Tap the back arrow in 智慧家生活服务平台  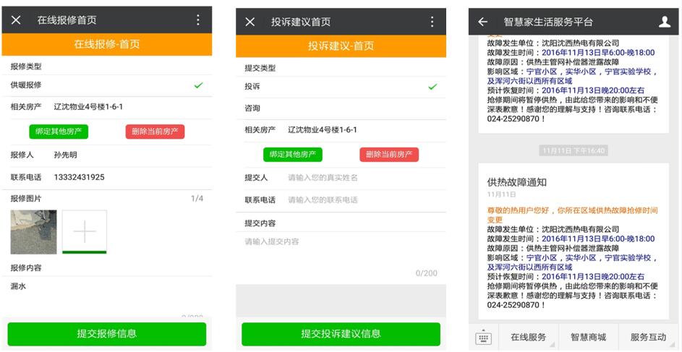(x=483, y=22)
